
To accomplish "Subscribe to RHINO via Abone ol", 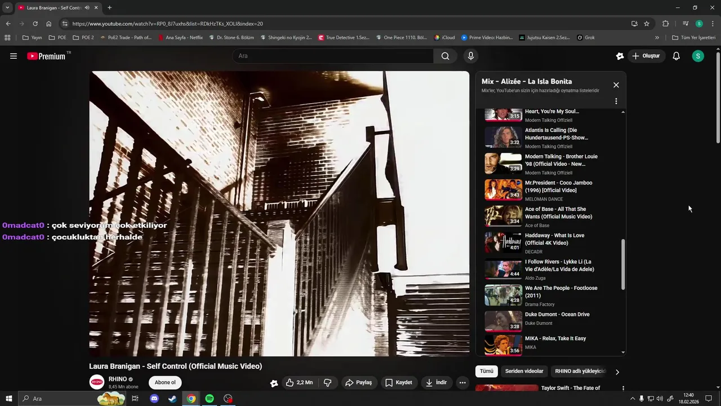I will coord(165,382).
